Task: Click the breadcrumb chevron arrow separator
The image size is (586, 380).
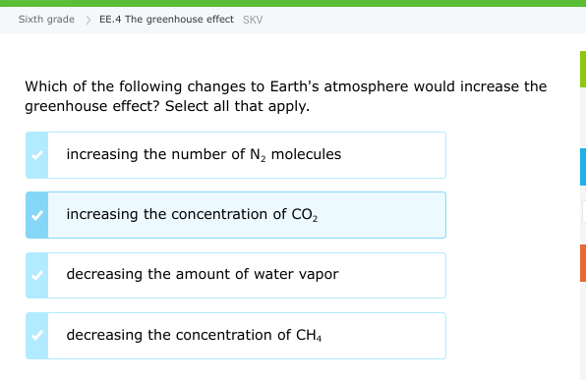Action: pyautogui.click(x=88, y=20)
